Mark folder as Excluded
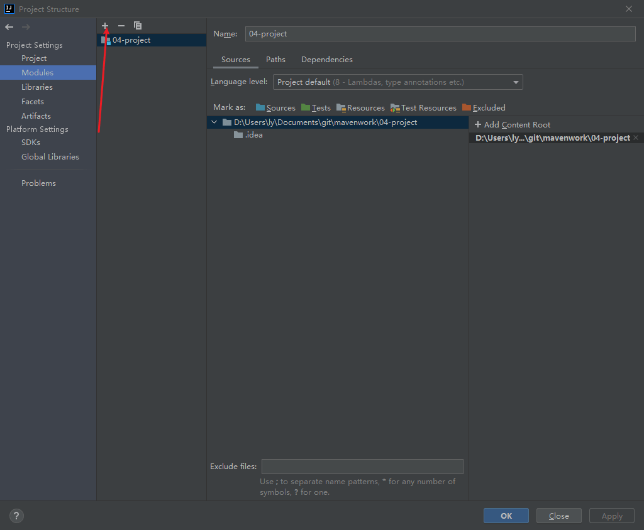 click(484, 108)
